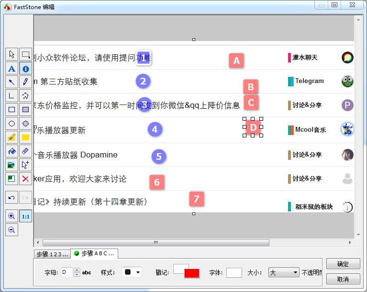
Task: Select the eraser tool
Action: coord(26,151)
